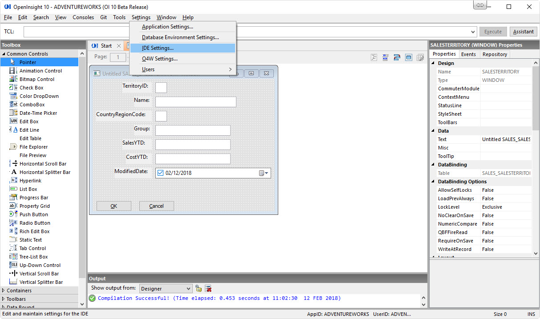Select the Date-Time Picker tool

click(x=39, y=113)
